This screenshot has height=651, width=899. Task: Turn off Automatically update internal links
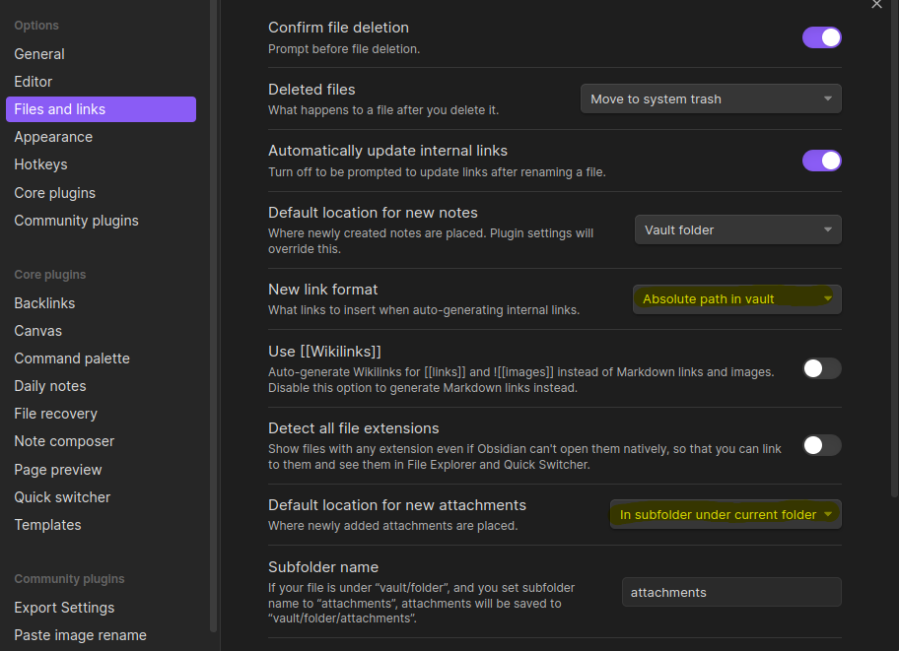pos(821,161)
